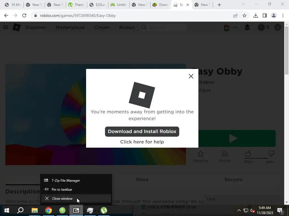Choose Close window in taskbar menu
Image resolution: width=289 pixels, height=216 pixels.
76,198
